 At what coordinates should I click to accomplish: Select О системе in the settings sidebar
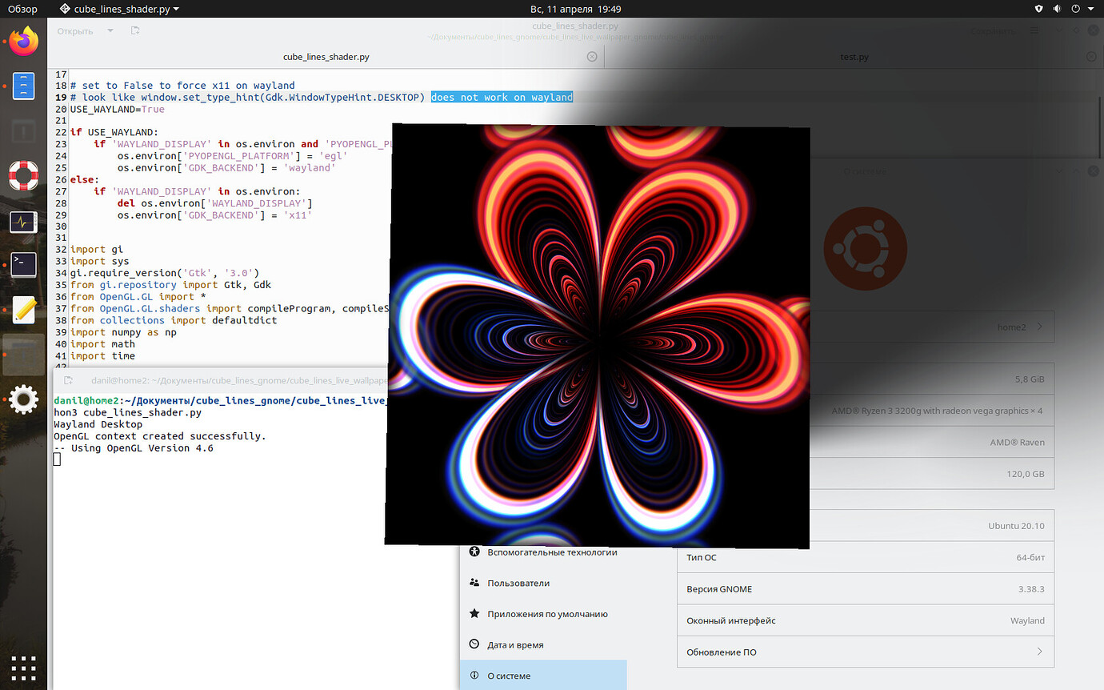coord(543,675)
